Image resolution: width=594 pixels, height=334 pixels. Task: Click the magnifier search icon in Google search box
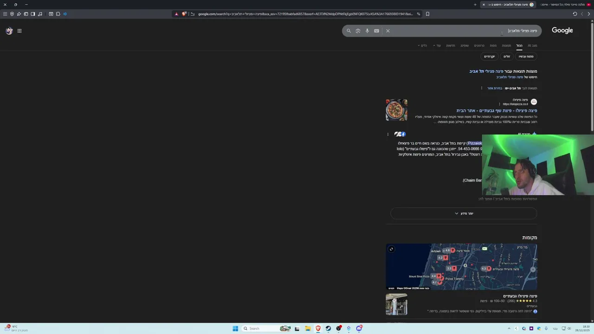(349, 31)
